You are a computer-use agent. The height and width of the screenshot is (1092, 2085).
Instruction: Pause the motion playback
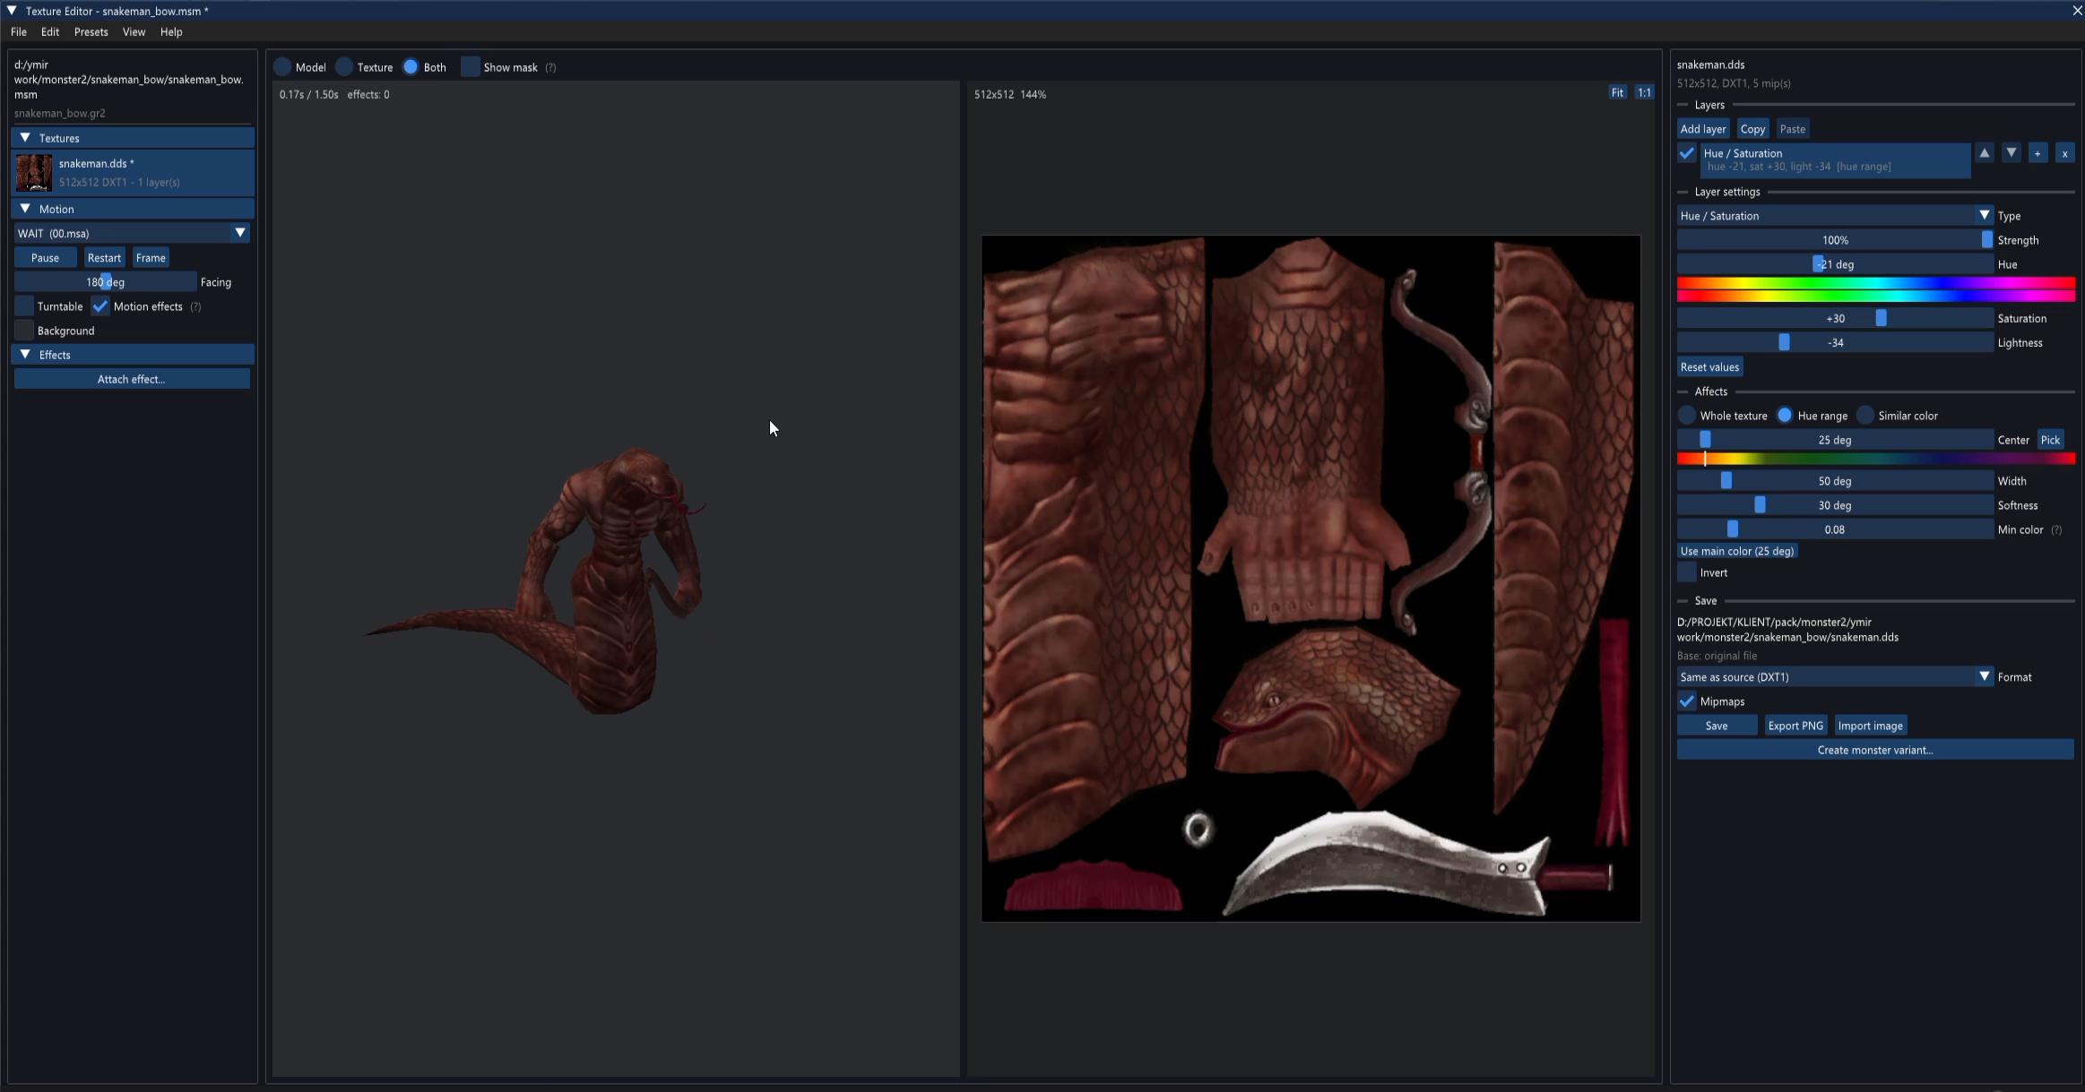pyautogui.click(x=45, y=258)
